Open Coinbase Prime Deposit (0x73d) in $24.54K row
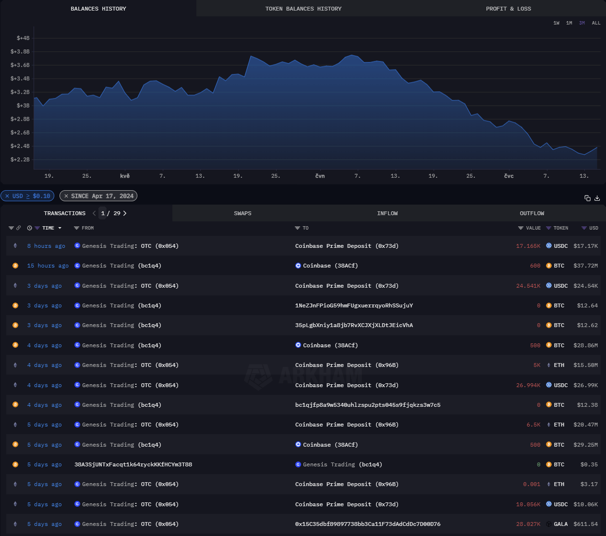The width and height of the screenshot is (606, 536). [347, 286]
